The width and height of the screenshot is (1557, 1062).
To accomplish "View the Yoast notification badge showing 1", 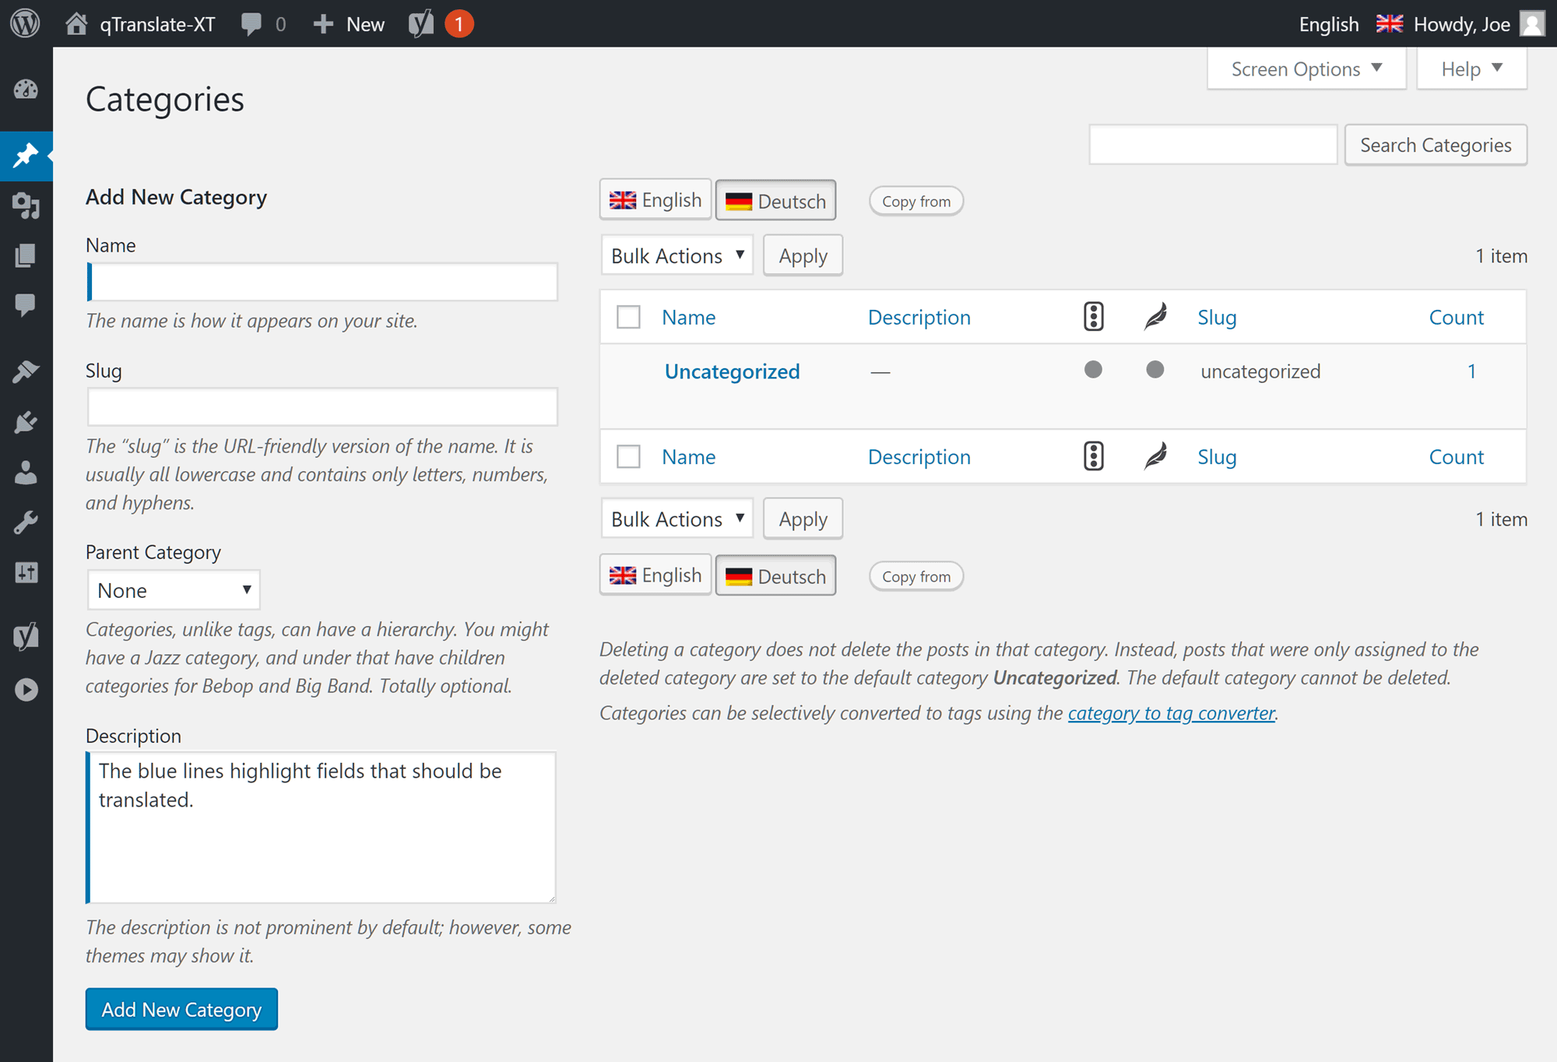I will pos(459,24).
